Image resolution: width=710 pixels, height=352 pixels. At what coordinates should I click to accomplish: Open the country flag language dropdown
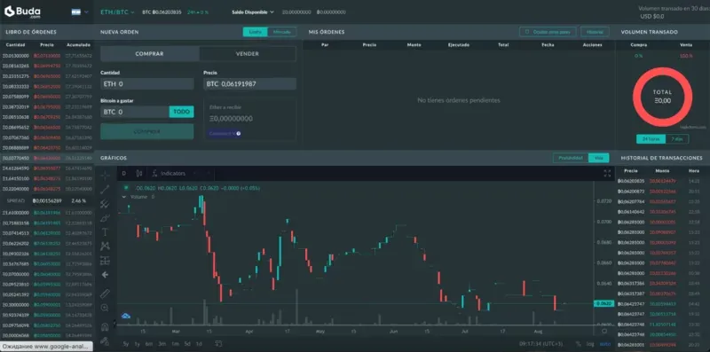tap(80, 12)
